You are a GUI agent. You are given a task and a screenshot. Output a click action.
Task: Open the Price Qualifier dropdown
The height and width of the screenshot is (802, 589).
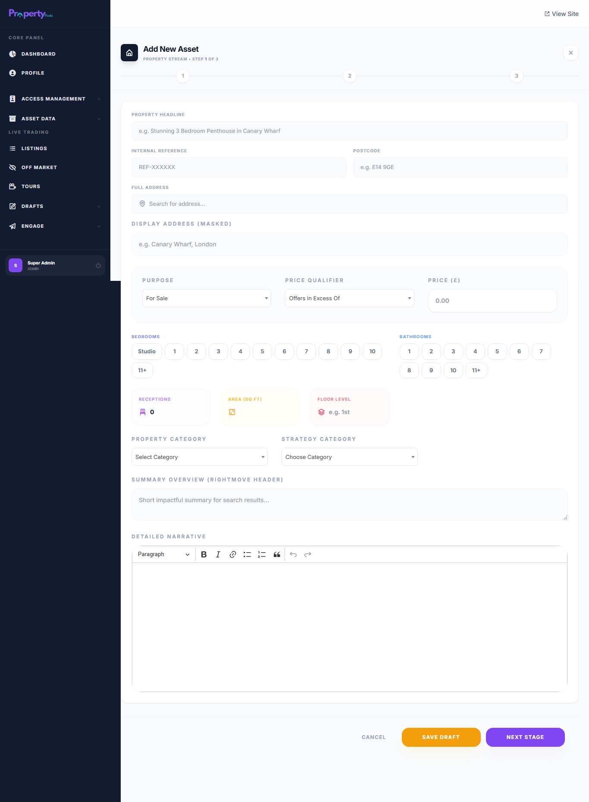(x=349, y=298)
